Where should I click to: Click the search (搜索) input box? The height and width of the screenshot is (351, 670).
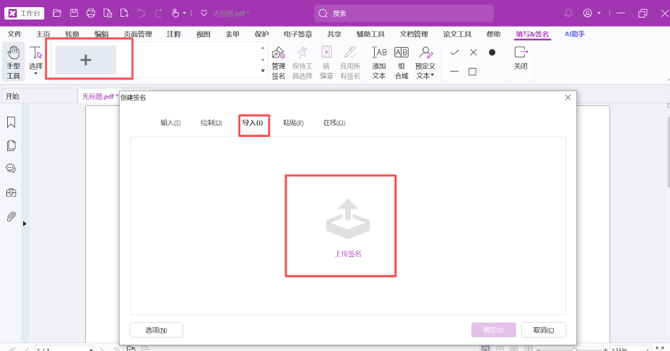[x=404, y=13]
